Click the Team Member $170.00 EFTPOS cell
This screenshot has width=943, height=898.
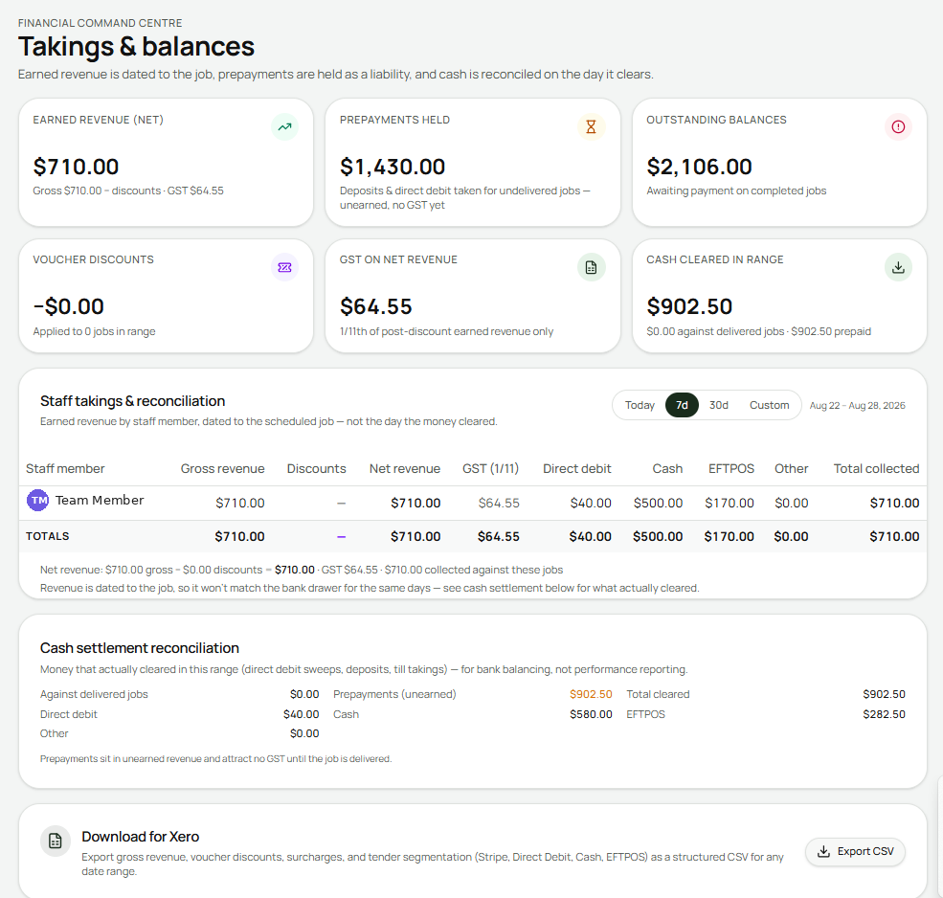[x=730, y=503]
